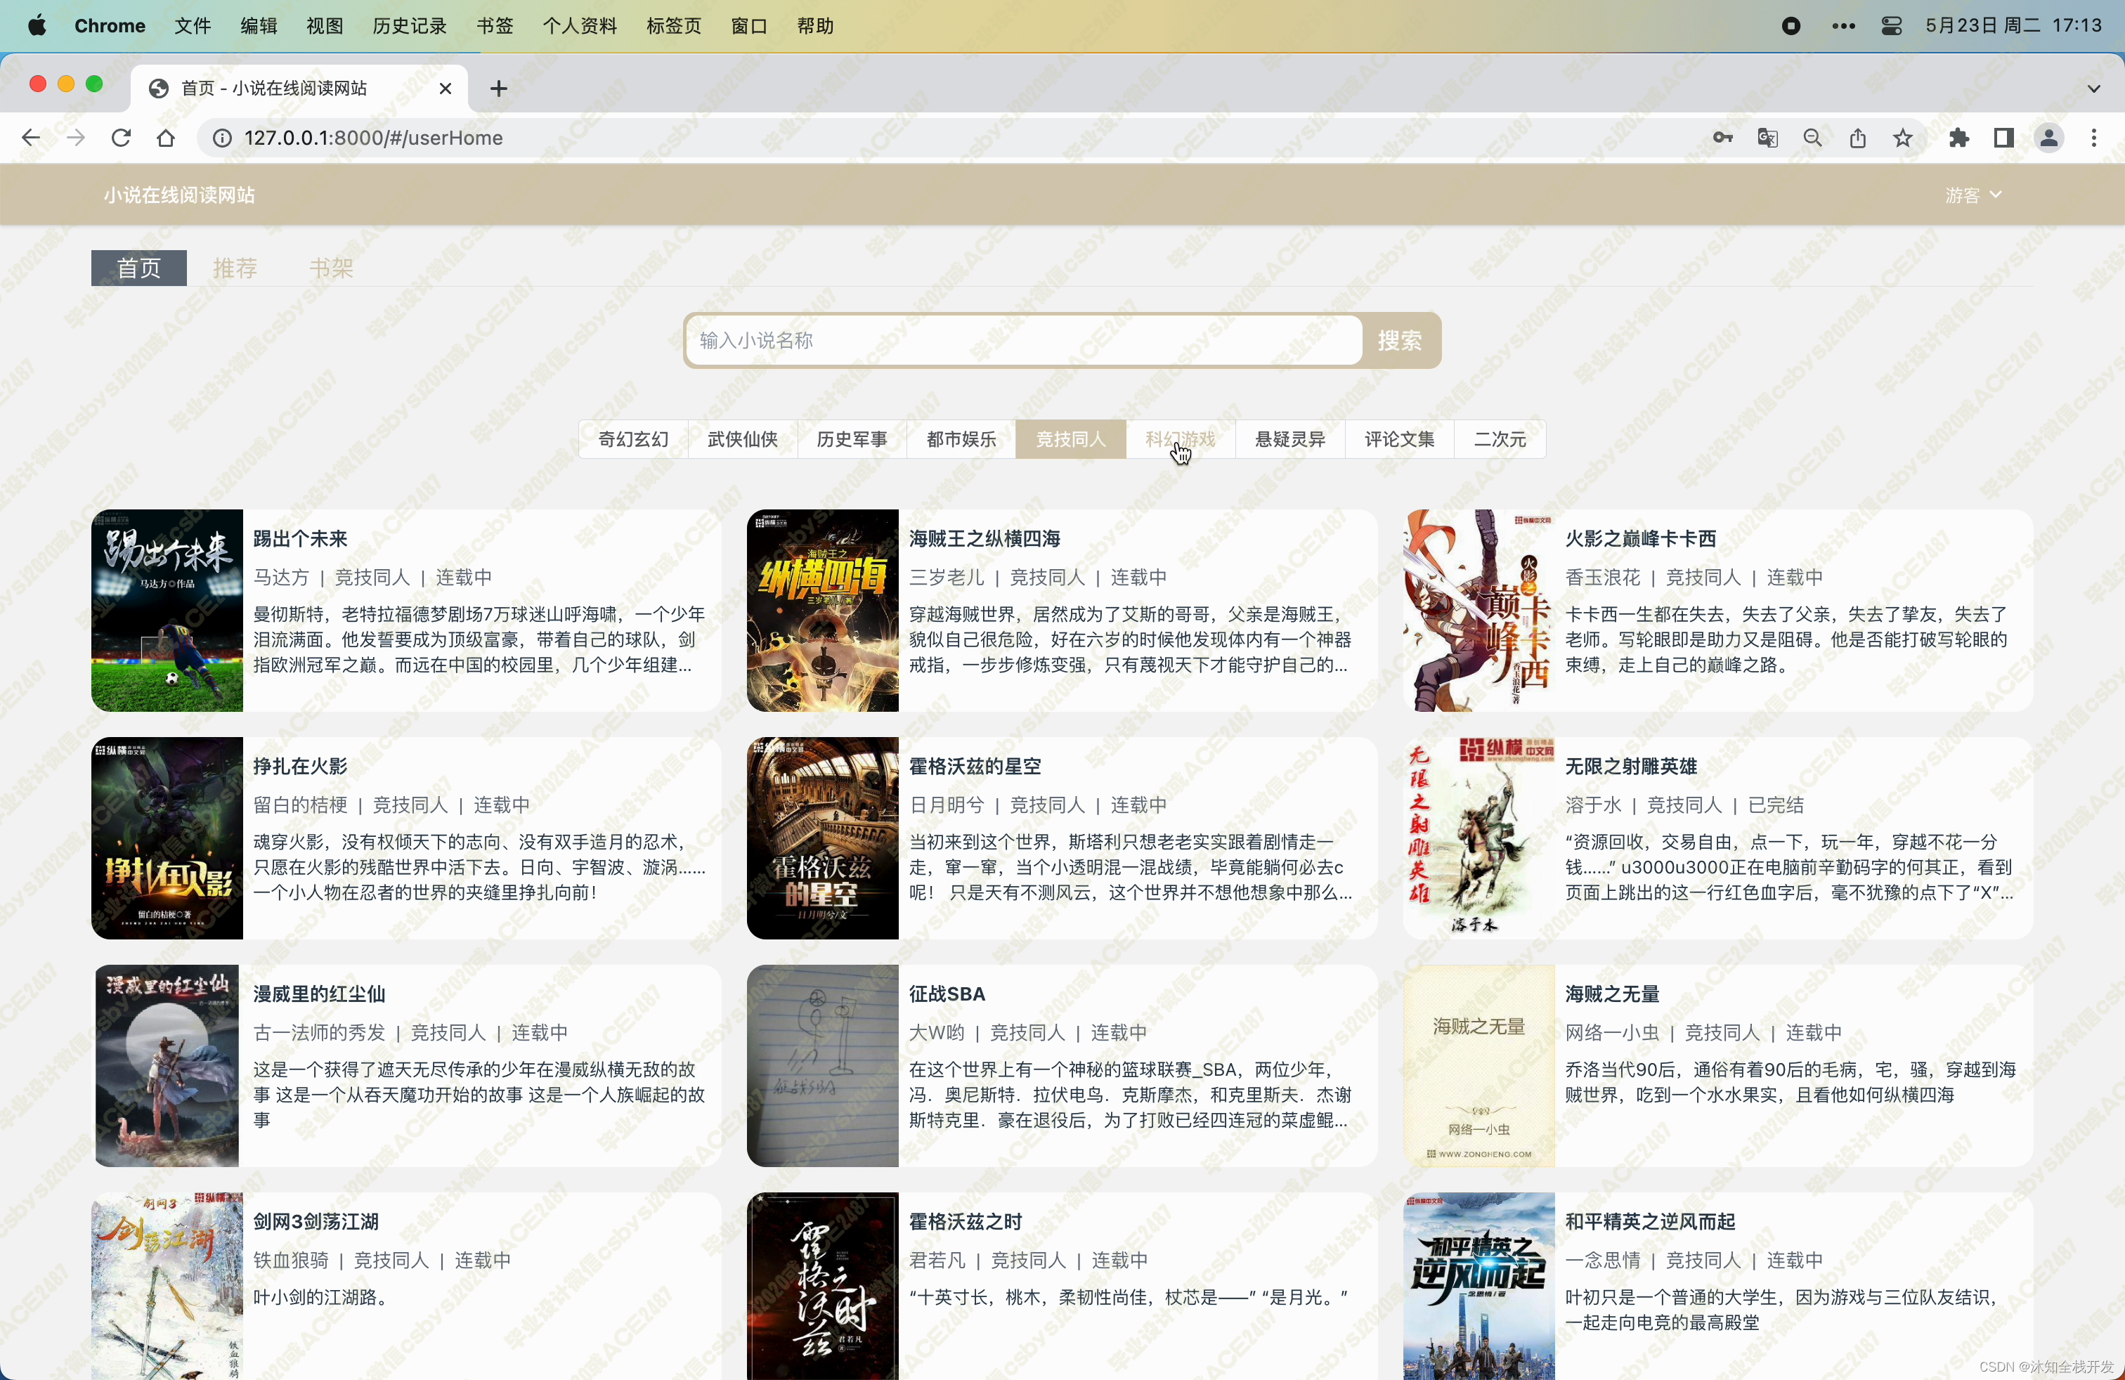Select the 科幻游戏 category
Image resolution: width=2125 pixels, height=1380 pixels.
coord(1181,439)
